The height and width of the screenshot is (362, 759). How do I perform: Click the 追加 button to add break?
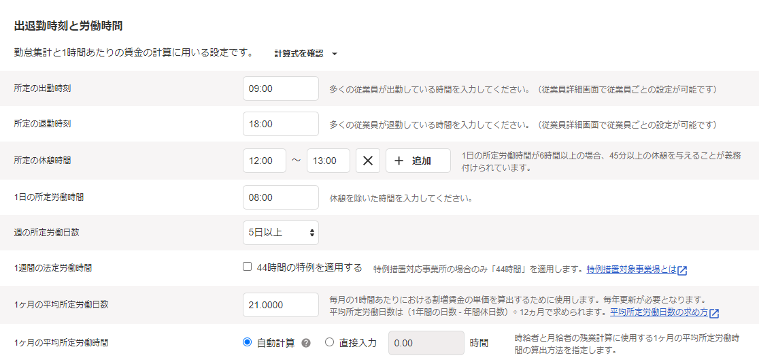418,161
